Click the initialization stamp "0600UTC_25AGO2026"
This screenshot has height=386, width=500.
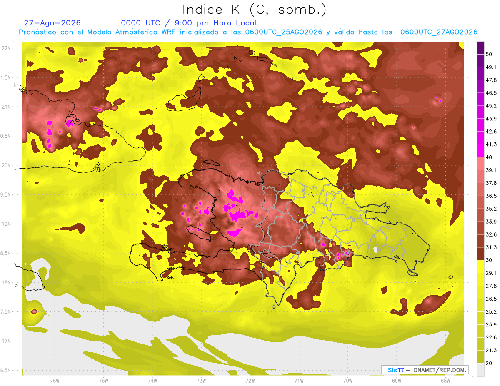point(284,32)
